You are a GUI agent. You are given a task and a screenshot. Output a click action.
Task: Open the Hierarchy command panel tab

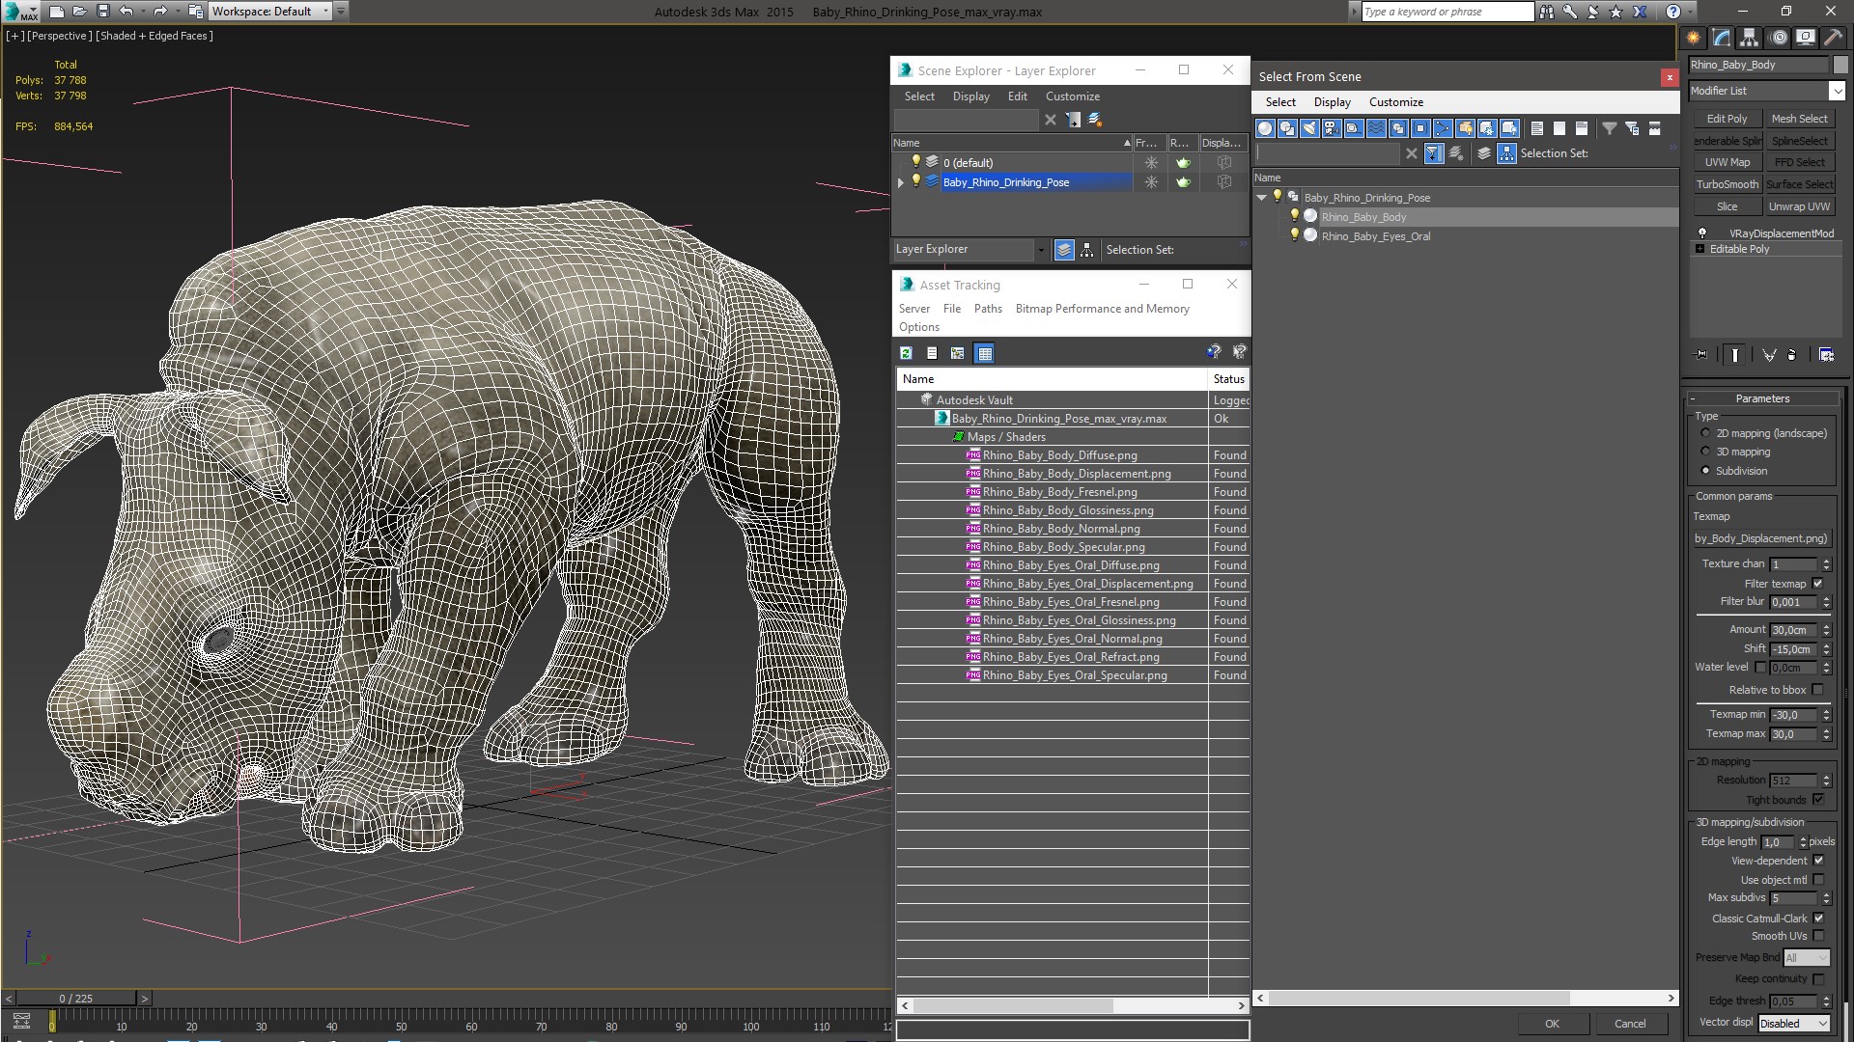tap(1750, 38)
